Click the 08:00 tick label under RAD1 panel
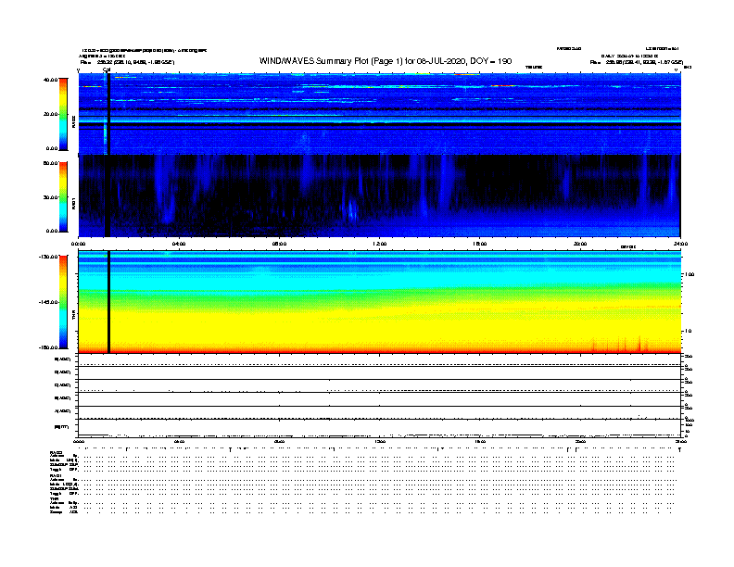734x567 pixels. (279, 244)
